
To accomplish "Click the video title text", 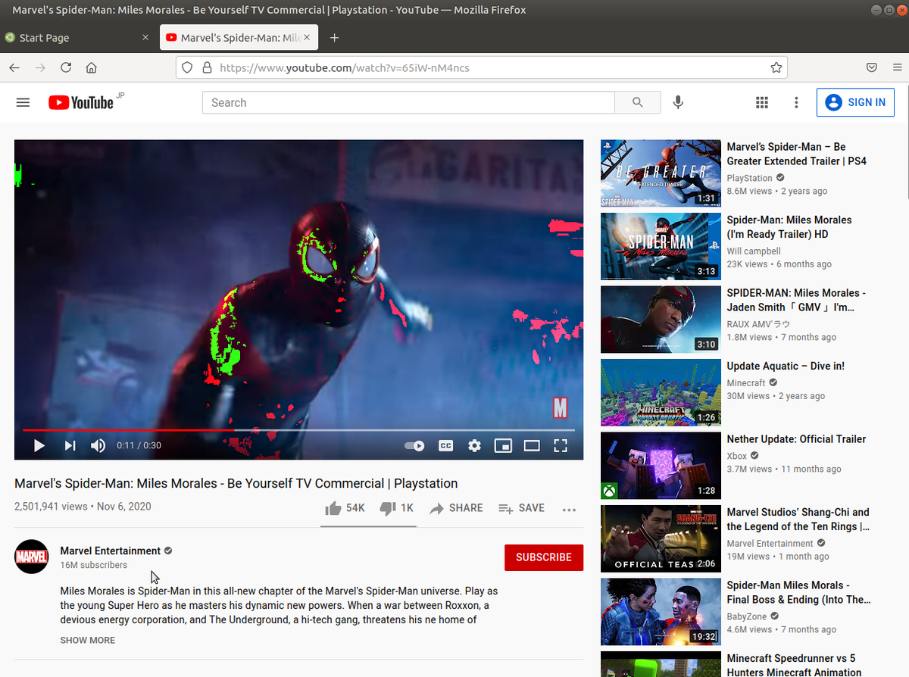I will pyautogui.click(x=236, y=483).
